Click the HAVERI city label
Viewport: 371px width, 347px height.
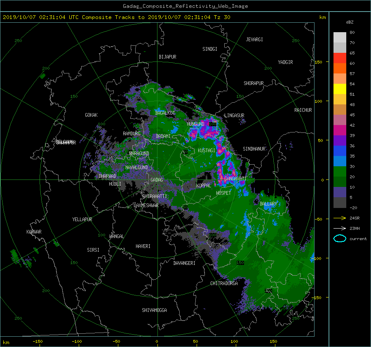tap(143, 246)
